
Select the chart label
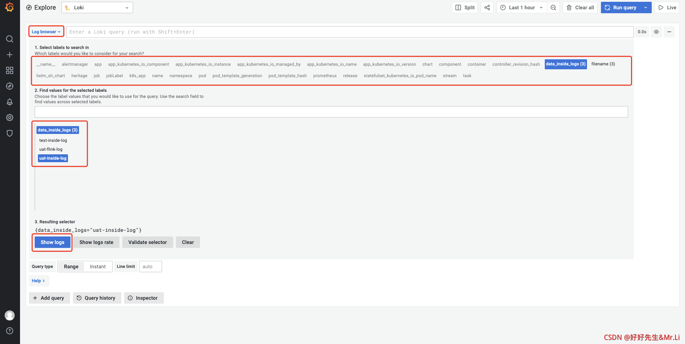427,64
